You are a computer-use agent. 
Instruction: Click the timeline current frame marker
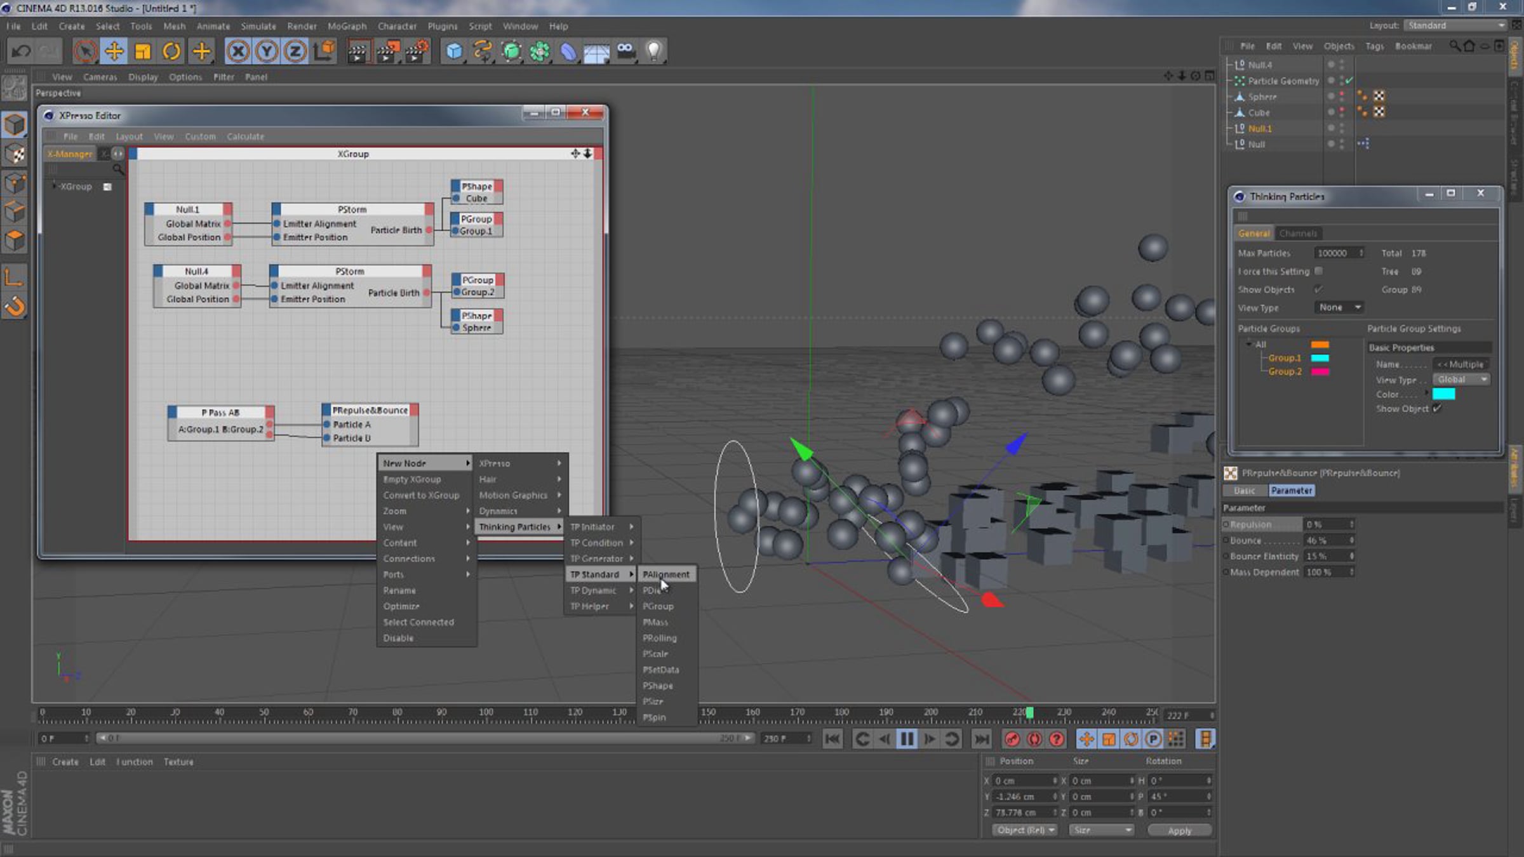point(1029,713)
